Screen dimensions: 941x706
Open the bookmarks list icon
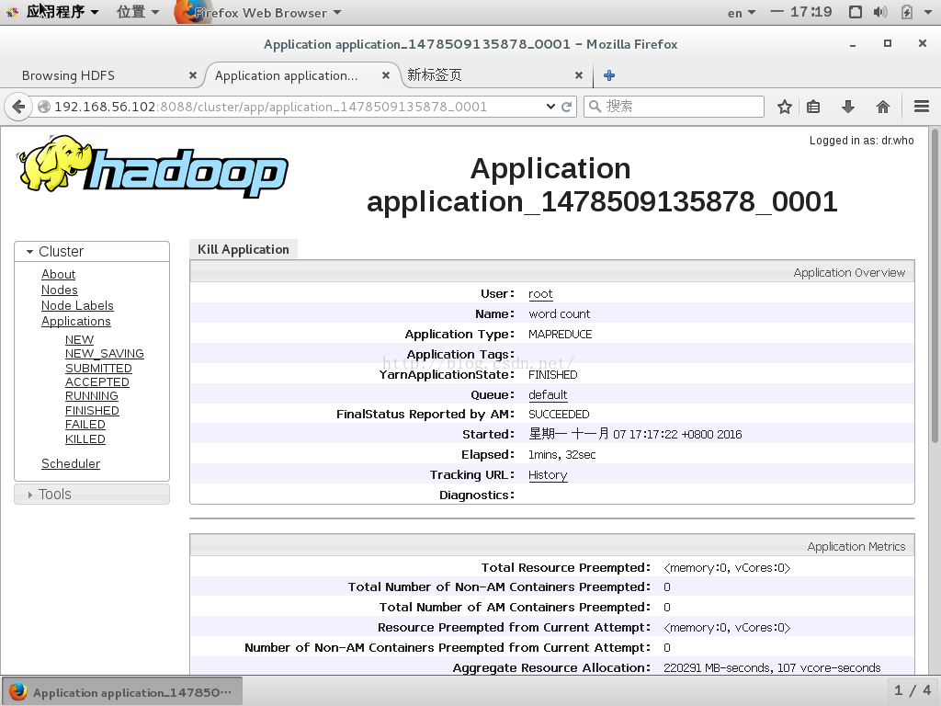click(813, 107)
